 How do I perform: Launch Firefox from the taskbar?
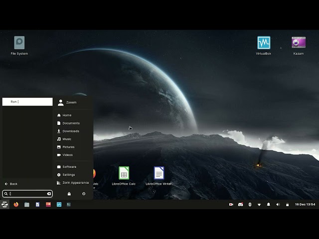[16, 205]
